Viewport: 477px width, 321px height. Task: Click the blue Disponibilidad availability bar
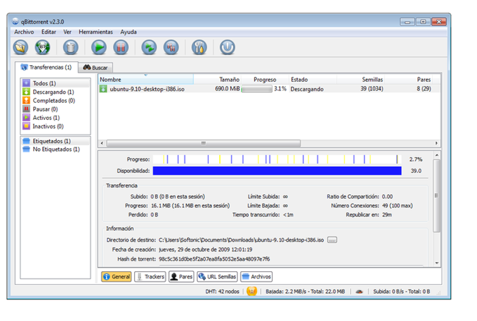coord(277,171)
